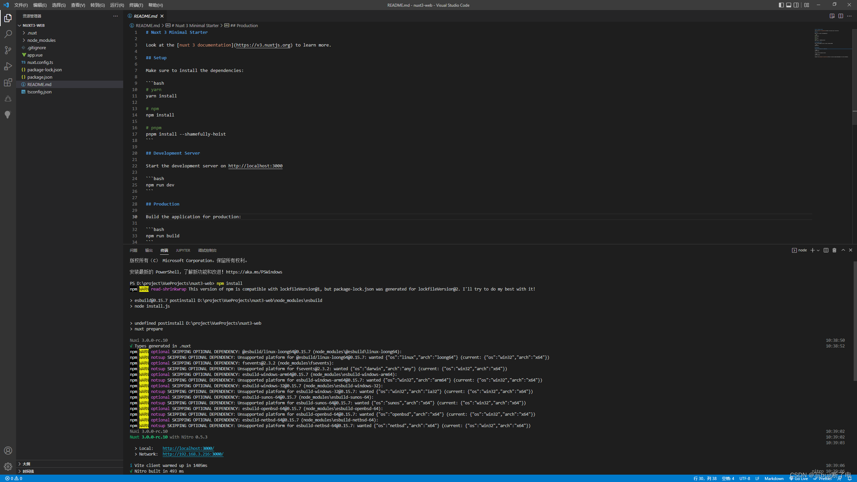This screenshot has width=857, height=482.
Task: Close the terminal panel
Action: point(851,250)
